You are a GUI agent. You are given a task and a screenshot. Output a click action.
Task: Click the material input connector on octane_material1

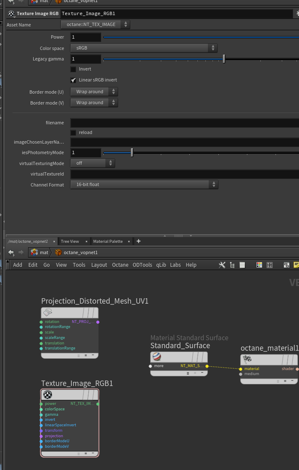pyautogui.click(x=241, y=369)
